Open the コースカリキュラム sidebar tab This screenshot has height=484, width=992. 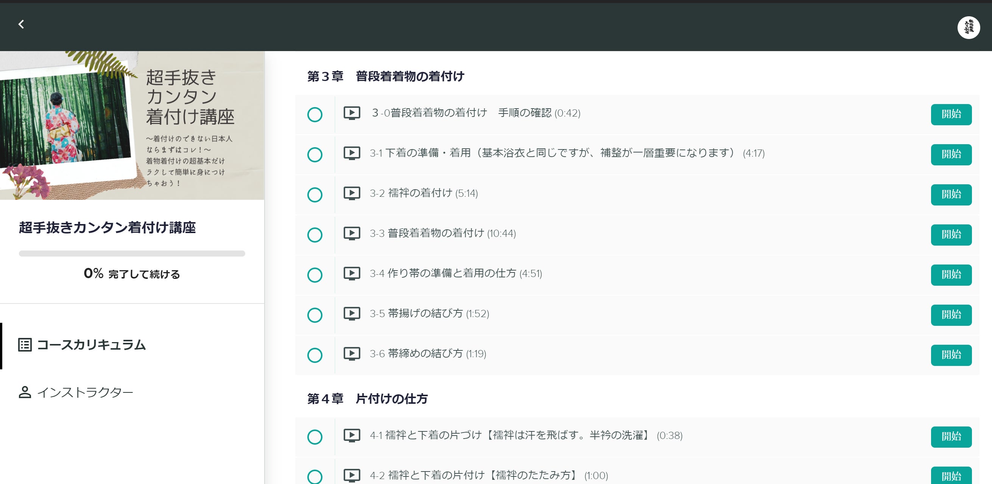pos(91,345)
